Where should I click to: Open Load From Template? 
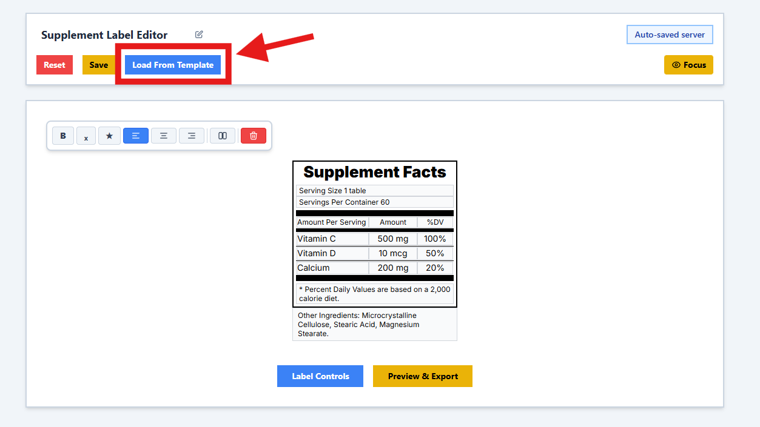pos(173,65)
